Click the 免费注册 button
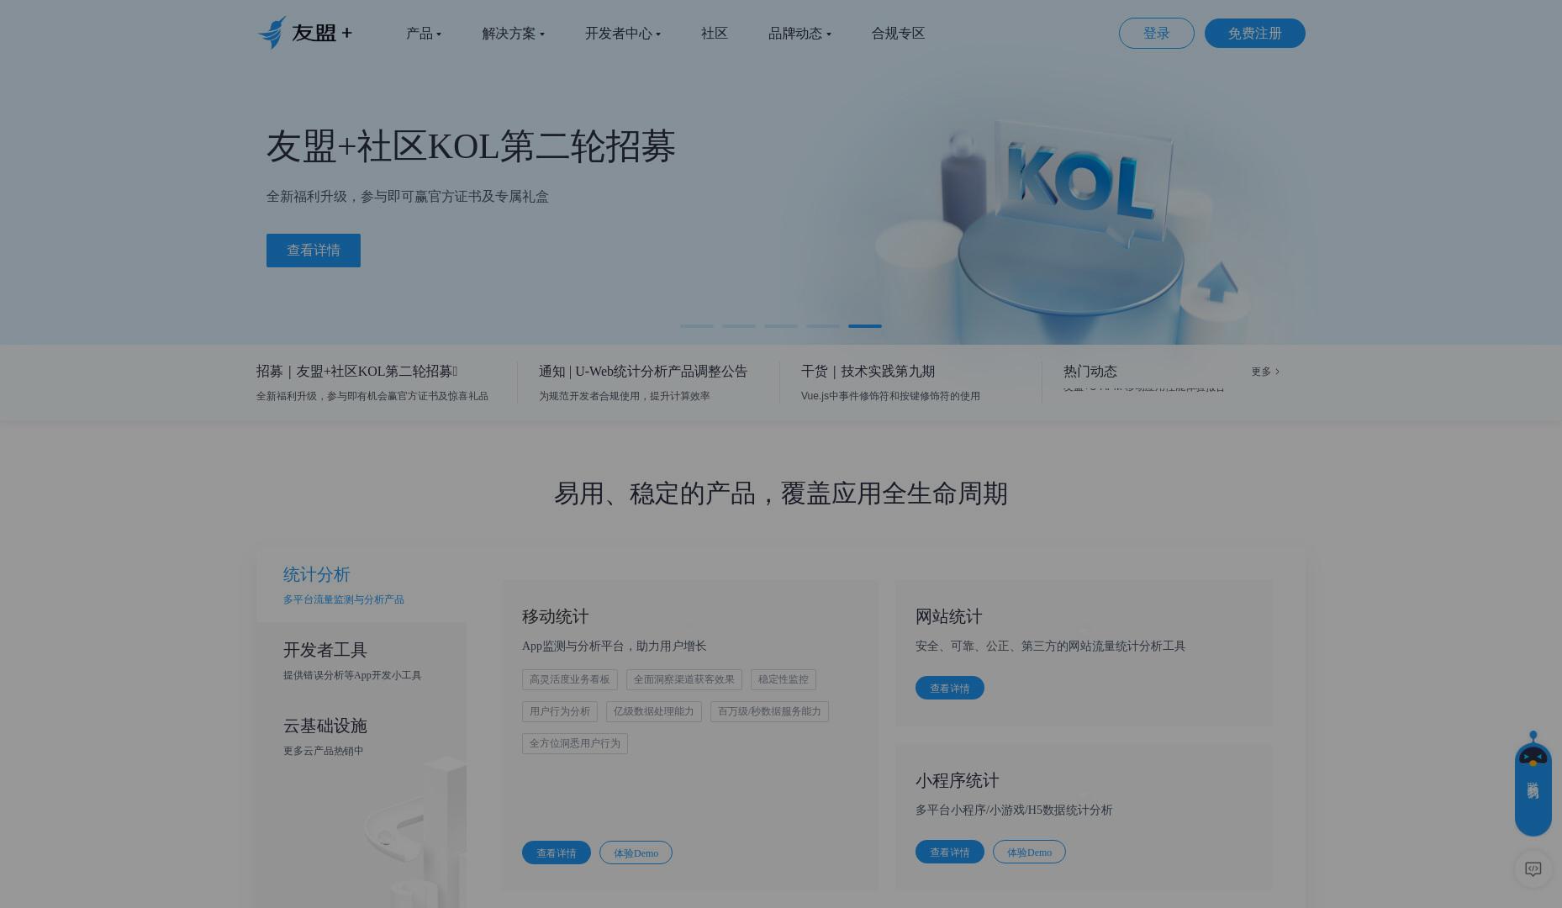Viewport: 1562px width, 908px height. click(1254, 34)
